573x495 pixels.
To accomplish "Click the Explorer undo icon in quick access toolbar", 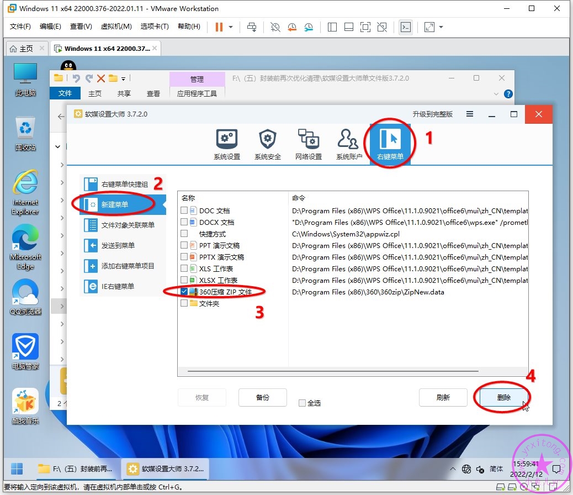I will (x=76, y=78).
